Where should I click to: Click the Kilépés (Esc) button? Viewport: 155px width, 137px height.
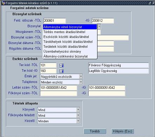[122, 131]
